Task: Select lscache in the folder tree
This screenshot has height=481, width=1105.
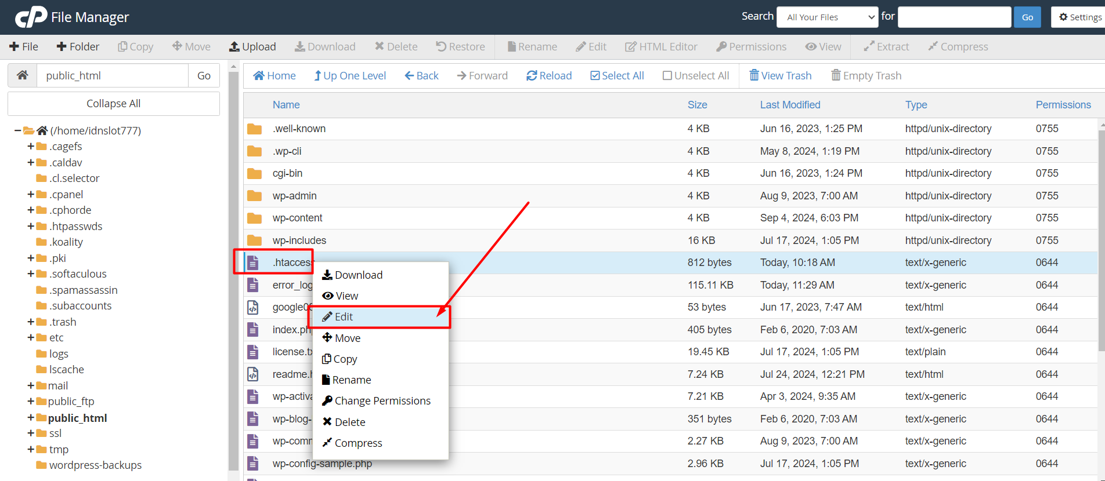Action: 67,369
